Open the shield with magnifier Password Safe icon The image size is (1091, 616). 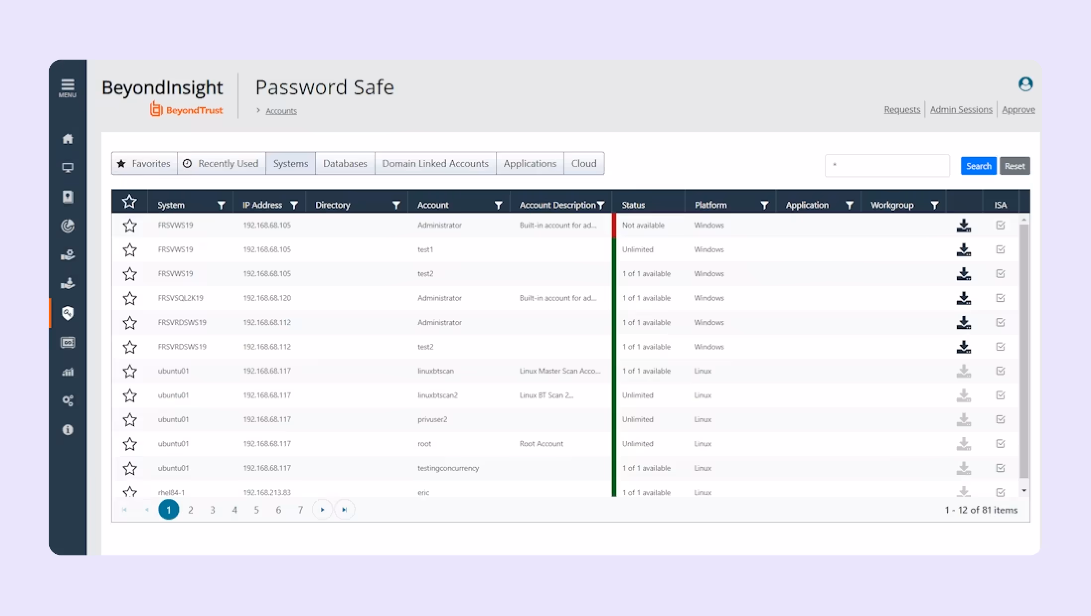68,313
